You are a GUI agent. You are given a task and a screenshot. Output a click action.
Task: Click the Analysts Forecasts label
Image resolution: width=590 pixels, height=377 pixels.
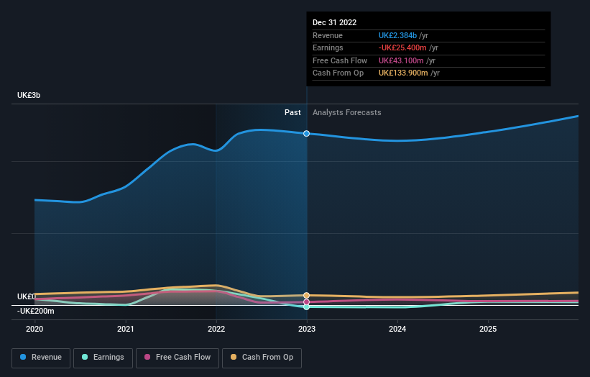click(x=347, y=113)
